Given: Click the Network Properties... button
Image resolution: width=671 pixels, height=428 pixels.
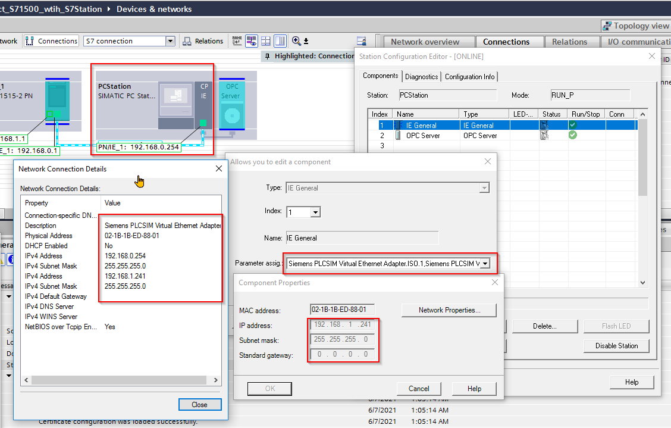Looking at the screenshot, I should 449,310.
